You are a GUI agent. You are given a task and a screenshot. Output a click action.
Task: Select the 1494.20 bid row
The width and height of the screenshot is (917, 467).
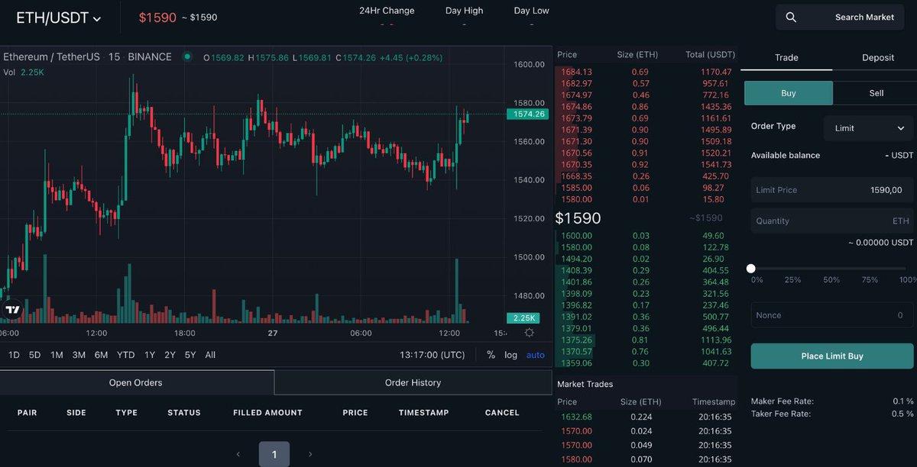(x=646, y=259)
